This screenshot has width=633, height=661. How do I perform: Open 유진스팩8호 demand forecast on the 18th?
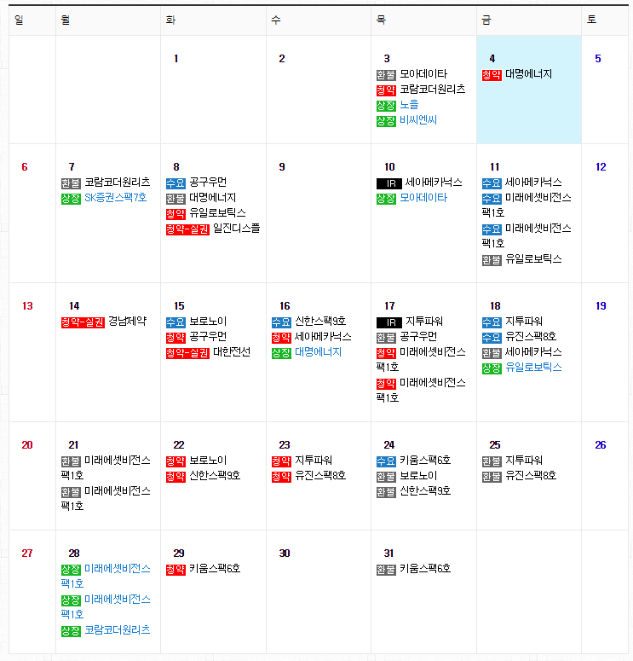(x=531, y=336)
